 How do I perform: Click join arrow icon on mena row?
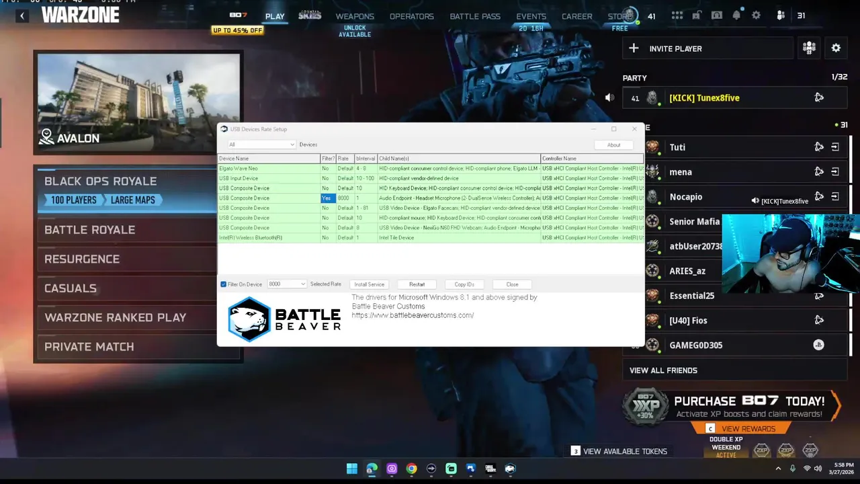[x=835, y=171]
